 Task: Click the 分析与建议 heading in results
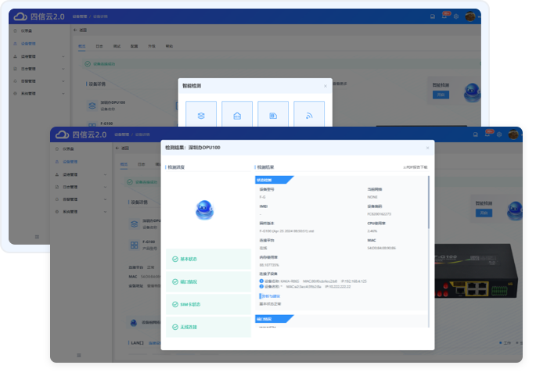click(x=271, y=296)
